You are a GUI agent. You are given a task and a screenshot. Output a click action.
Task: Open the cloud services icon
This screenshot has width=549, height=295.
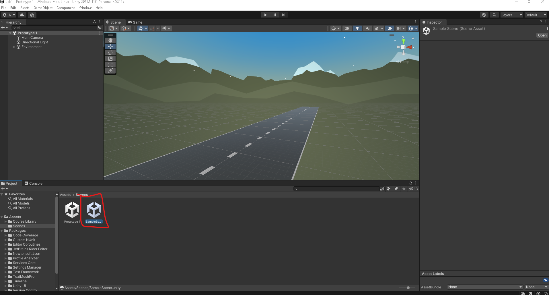click(22, 15)
